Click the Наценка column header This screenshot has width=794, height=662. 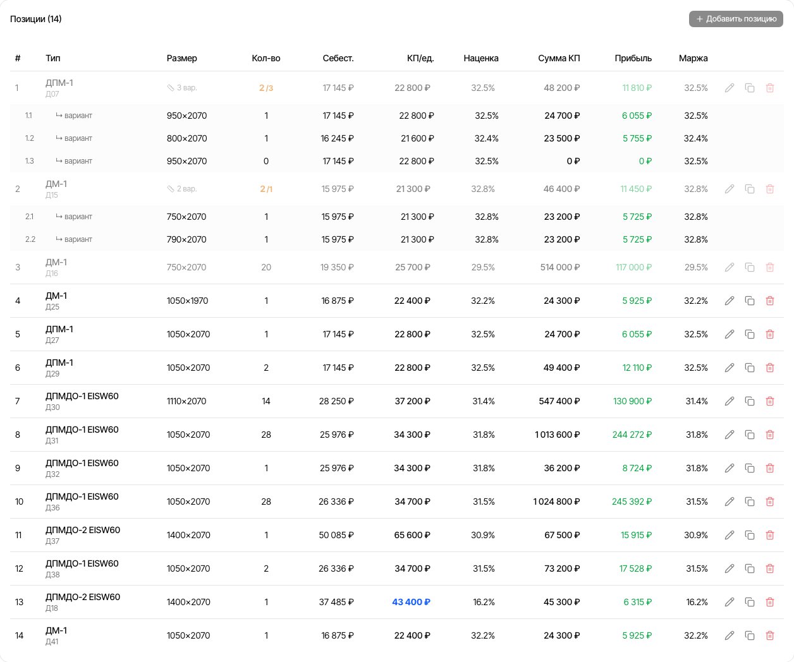(481, 58)
